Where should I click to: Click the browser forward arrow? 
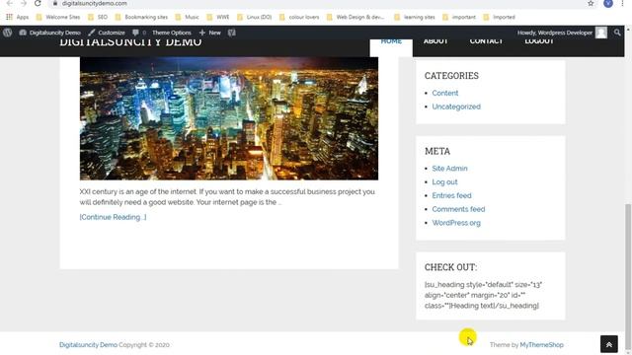(24, 3)
